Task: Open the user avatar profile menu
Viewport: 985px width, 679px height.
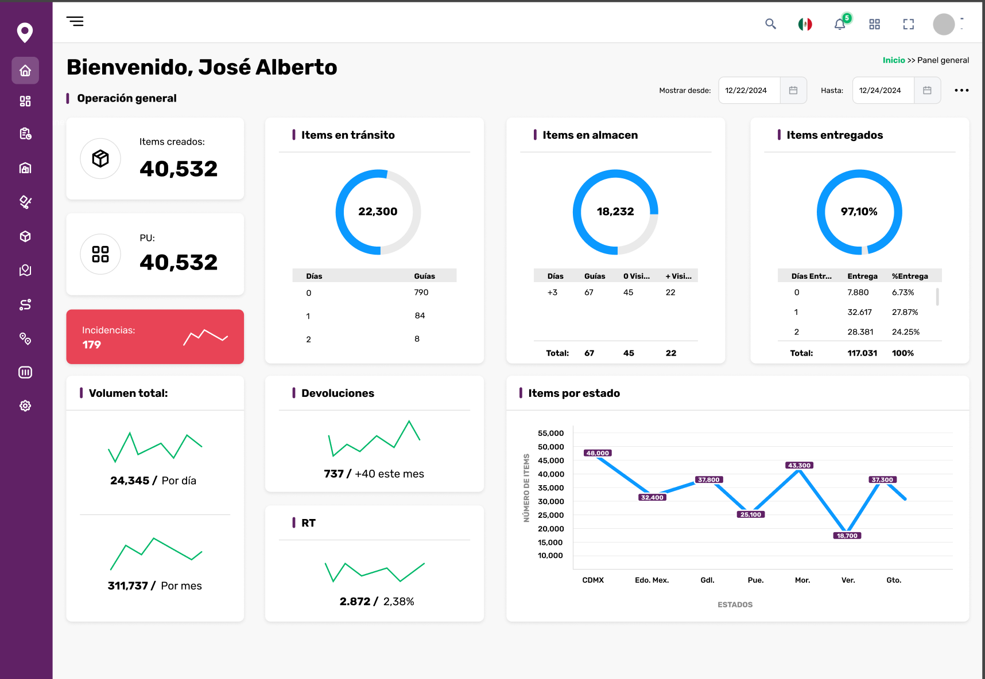Action: tap(944, 24)
